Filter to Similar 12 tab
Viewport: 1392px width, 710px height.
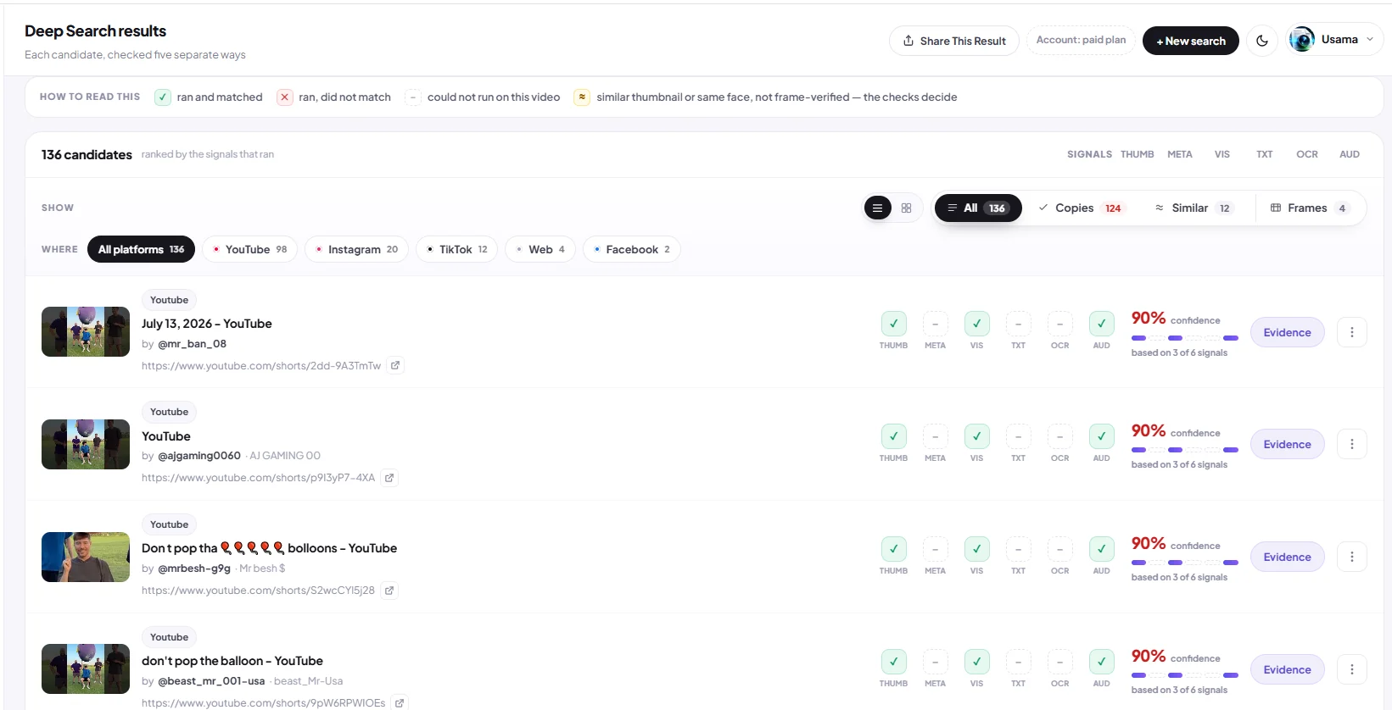tap(1194, 208)
